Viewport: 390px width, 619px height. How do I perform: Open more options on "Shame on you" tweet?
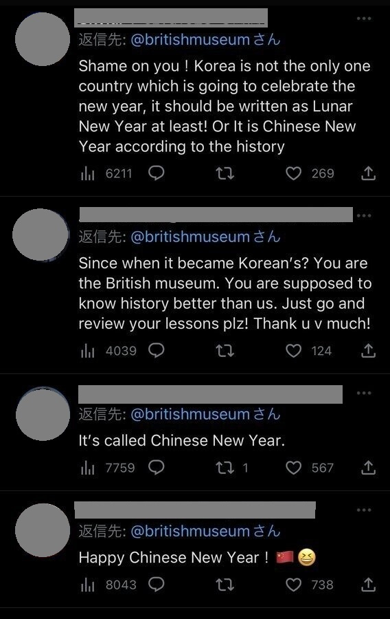(x=364, y=19)
